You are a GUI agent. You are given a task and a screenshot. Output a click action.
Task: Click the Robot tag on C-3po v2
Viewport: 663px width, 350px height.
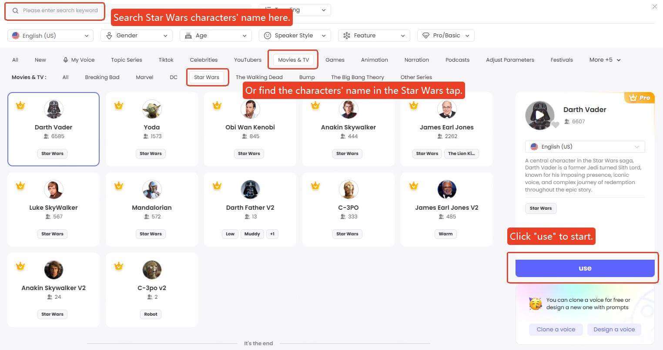pos(151,314)
